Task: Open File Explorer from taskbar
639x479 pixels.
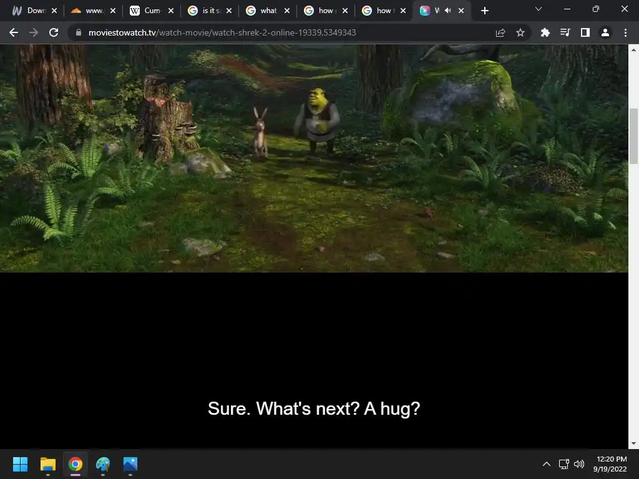Action: 47,464
